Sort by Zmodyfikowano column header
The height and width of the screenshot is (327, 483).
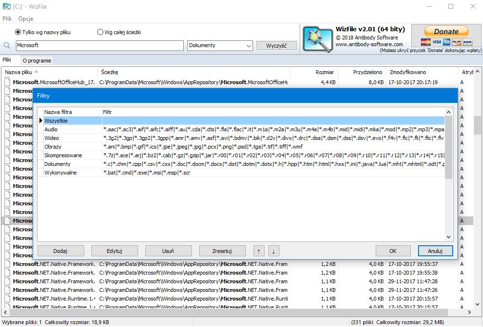point(421,72)
